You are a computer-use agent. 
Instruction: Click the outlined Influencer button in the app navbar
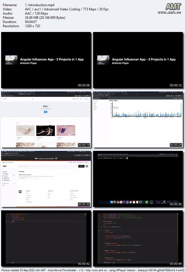86,99
